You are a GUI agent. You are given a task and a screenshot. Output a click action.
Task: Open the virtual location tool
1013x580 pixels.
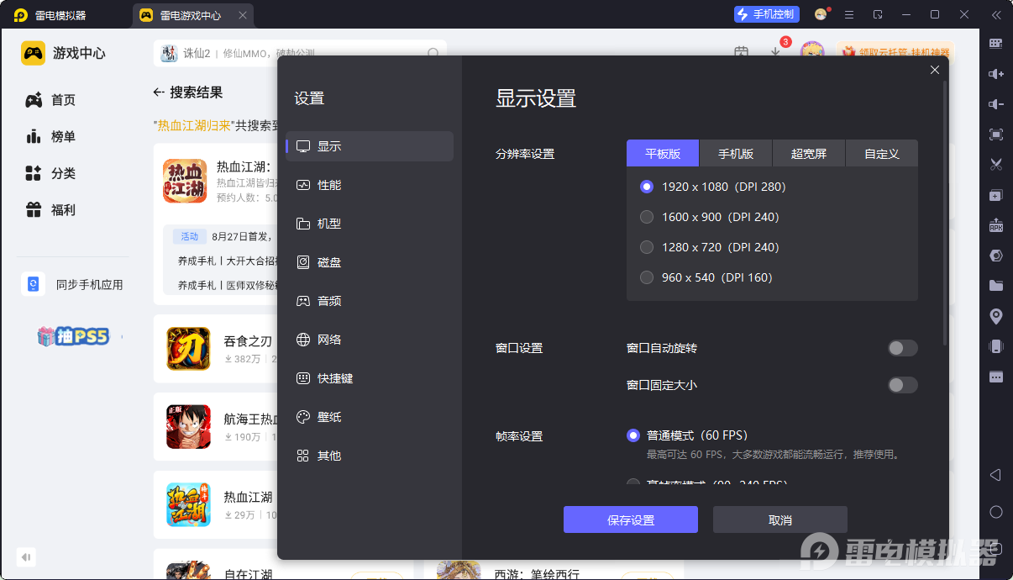[x=996, y=315]
